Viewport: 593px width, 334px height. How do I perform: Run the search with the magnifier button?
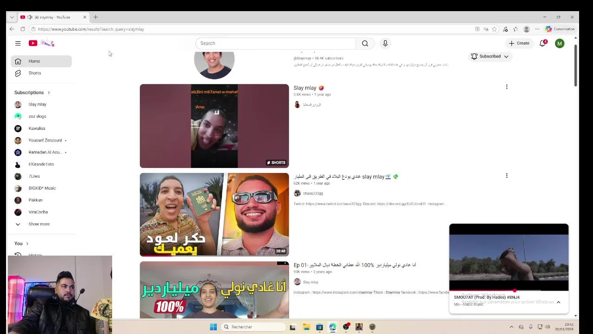pyautogui.click(x=365, y=43)
